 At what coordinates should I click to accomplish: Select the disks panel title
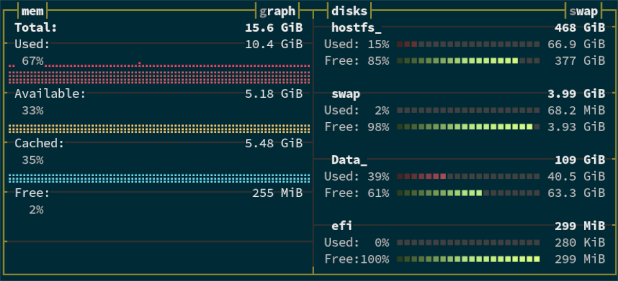[x=350, y=11]
